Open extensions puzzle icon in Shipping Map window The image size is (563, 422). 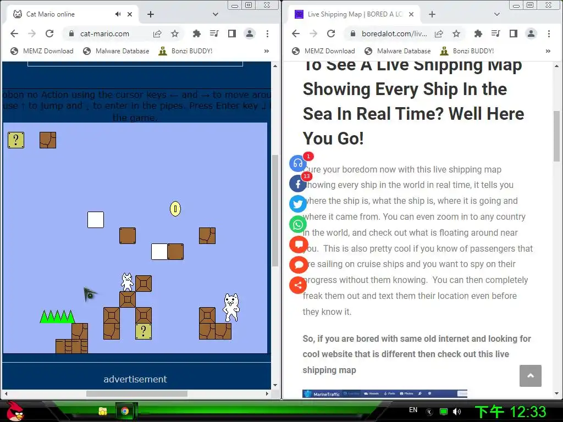478,34
